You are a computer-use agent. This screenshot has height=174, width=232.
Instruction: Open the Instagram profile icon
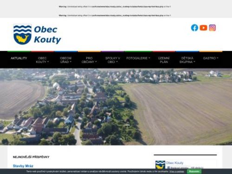pyautogui.click(x=213, y=28)
